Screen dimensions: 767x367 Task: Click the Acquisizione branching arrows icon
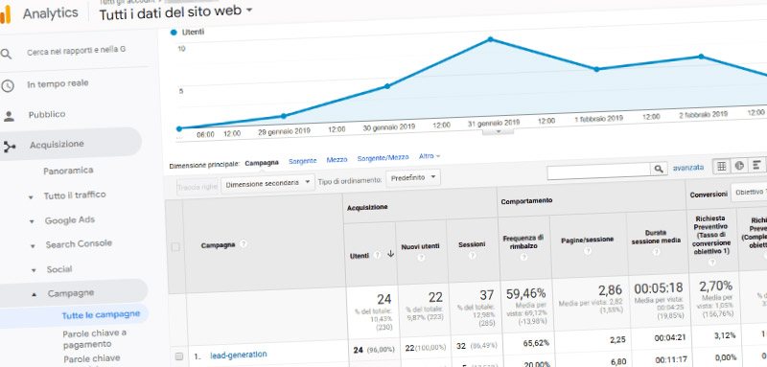10,146
